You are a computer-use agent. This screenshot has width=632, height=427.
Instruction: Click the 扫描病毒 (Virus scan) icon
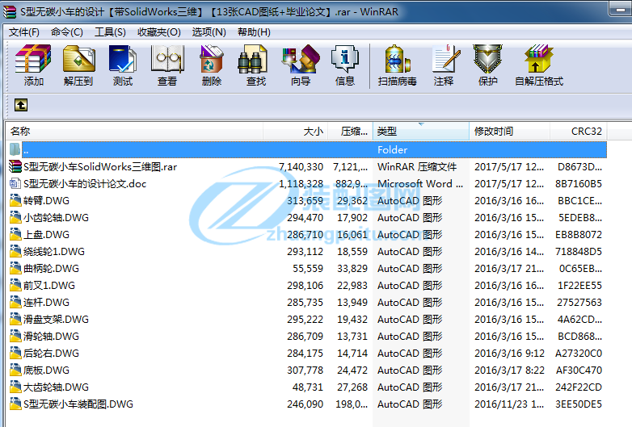click(398, 59)
